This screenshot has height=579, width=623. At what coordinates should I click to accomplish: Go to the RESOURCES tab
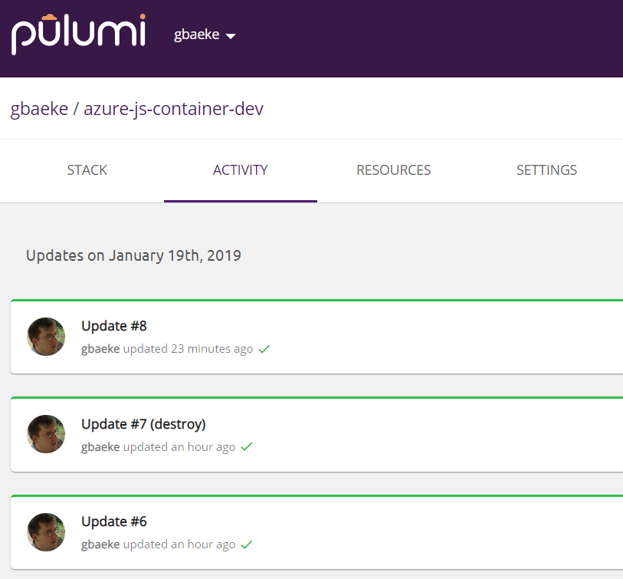click(394, 170)
